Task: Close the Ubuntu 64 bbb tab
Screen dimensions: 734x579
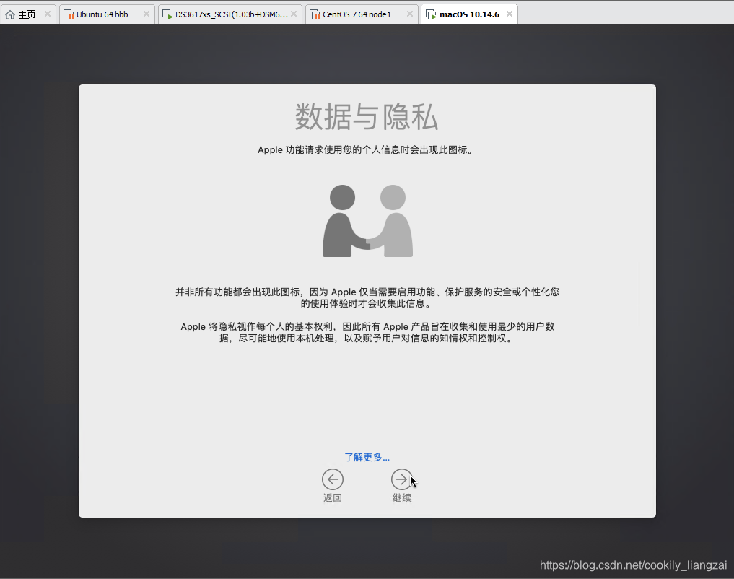Action: (x=146, y=14)
